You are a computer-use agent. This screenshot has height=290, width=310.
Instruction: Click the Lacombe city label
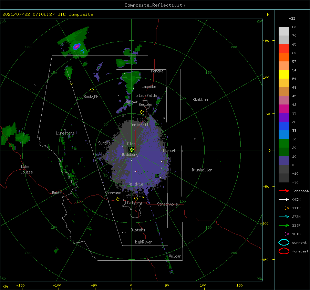[x=149, y=87]
